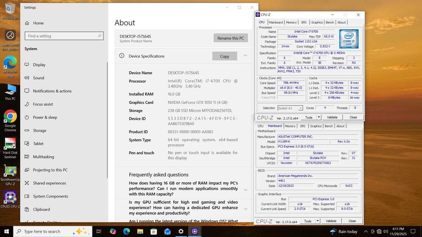
Task: Open Learn about this picture icon
Action: tap(10, 40)
